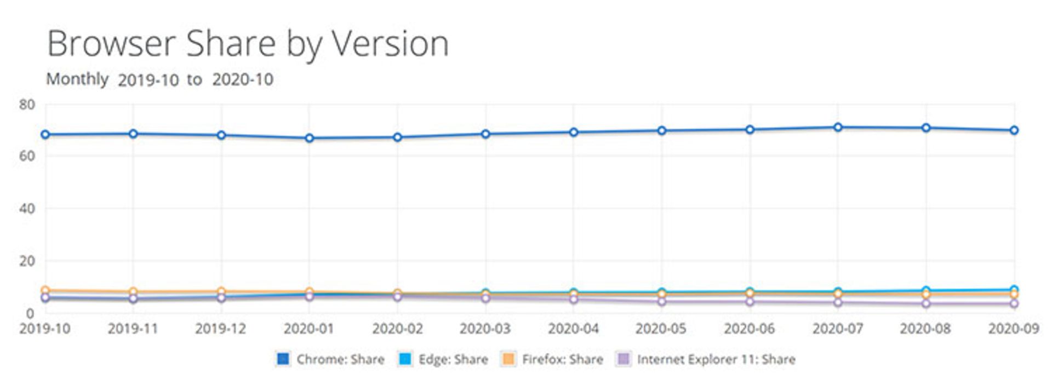Select Chrome data point at 2020-01

click(310, 138)
